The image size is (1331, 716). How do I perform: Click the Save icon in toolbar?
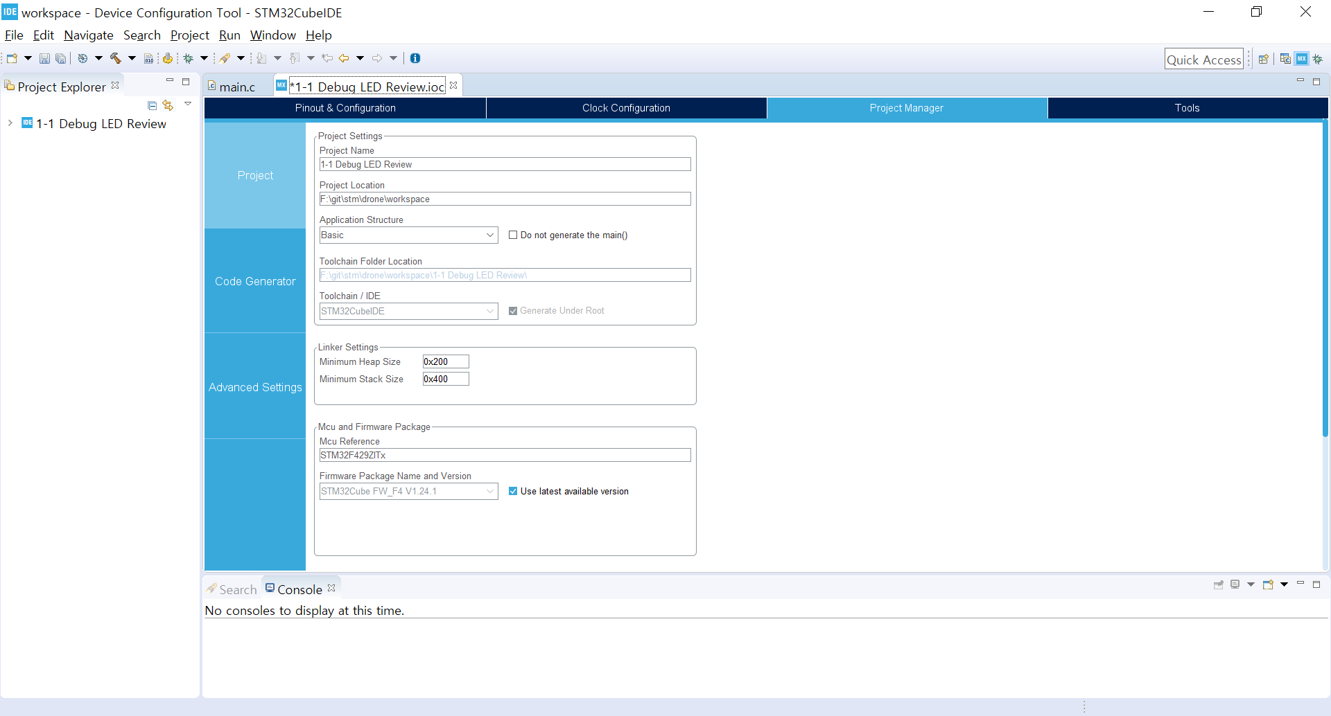[44, 58]
